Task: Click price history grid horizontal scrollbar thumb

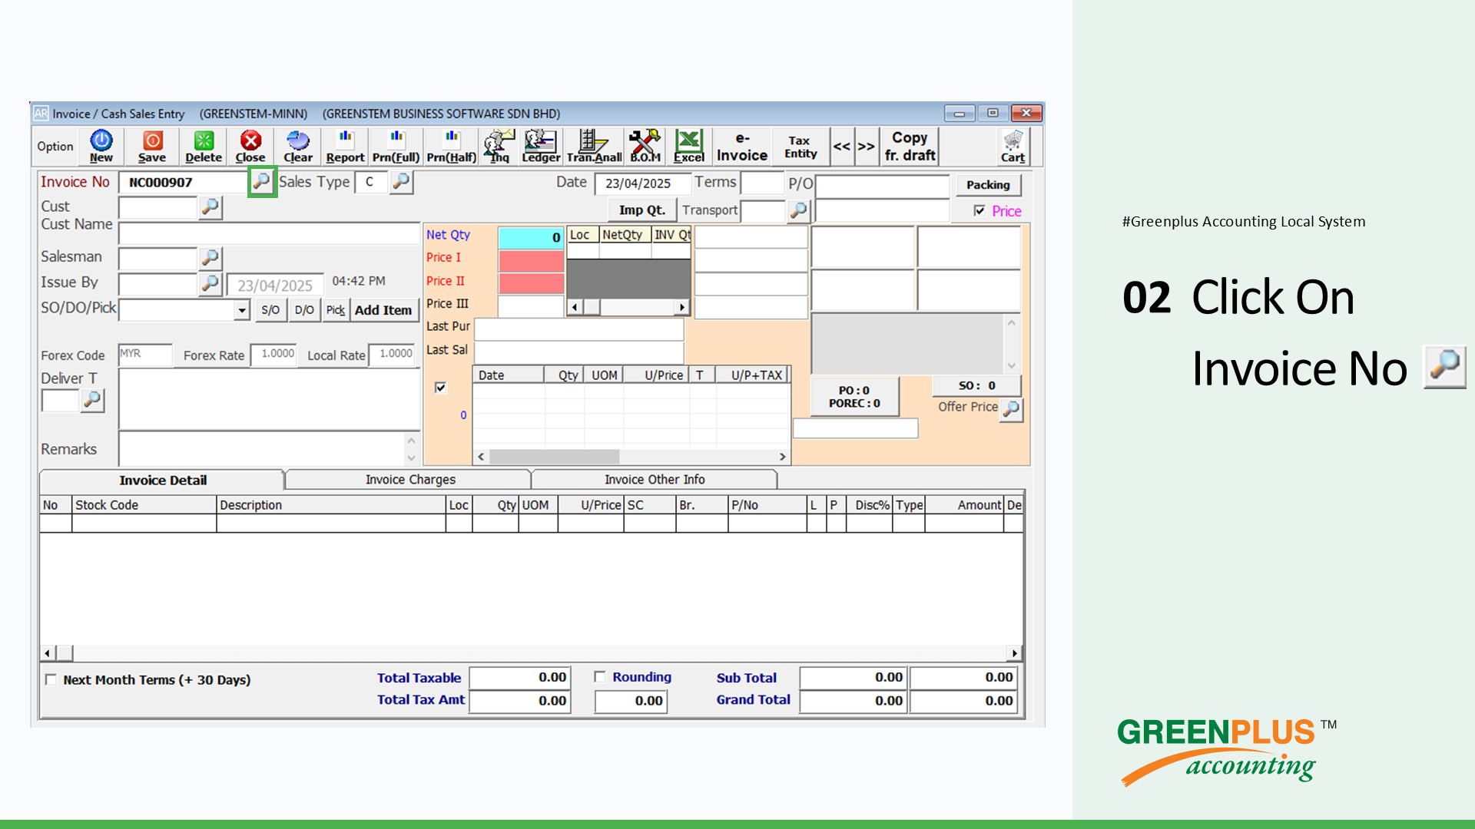Action: pyautogui.click(x=554, y=457)
